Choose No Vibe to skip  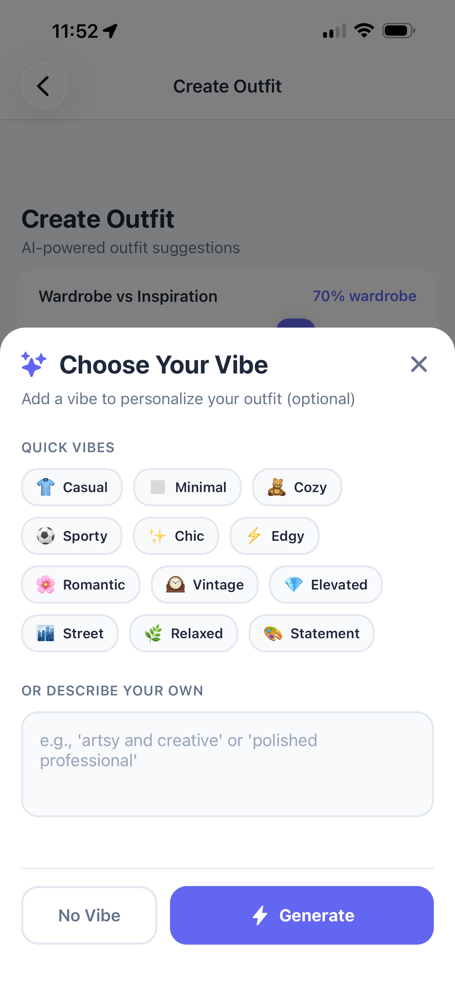click(x=89, y=915)
